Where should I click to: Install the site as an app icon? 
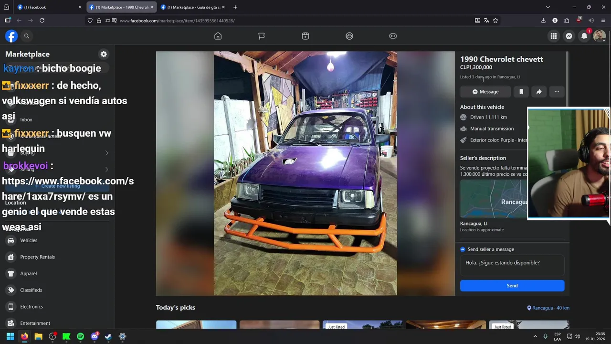[477, 21]
